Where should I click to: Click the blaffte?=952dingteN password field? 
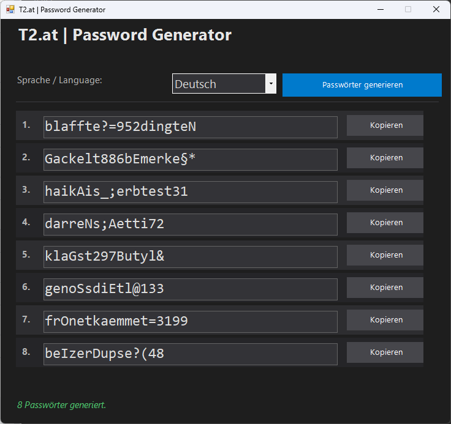click(x=190, y=127)
